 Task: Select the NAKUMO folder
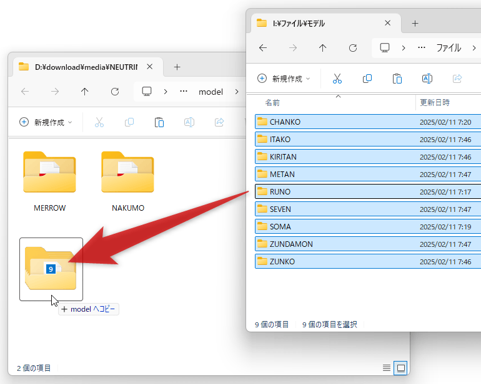coord(127,182)
